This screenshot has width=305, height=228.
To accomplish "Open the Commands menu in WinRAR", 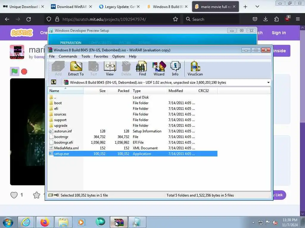I will coord(68,56).
